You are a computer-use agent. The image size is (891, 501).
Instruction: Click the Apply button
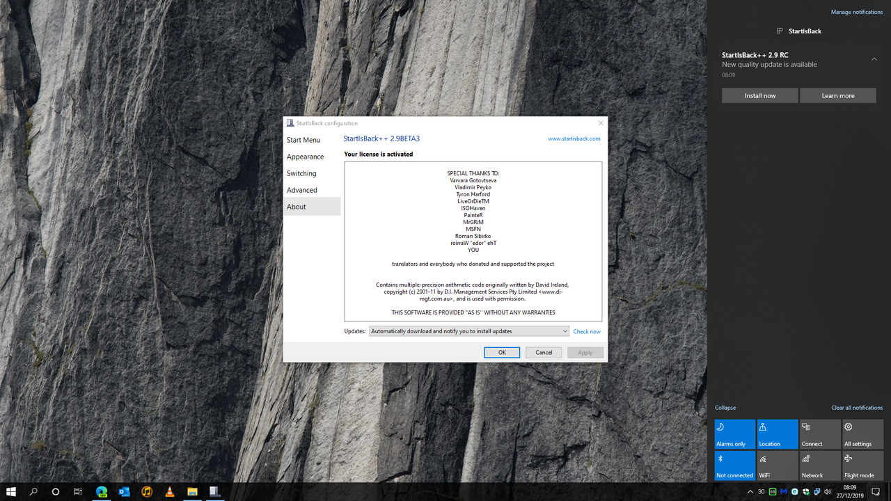click(585, 352)
